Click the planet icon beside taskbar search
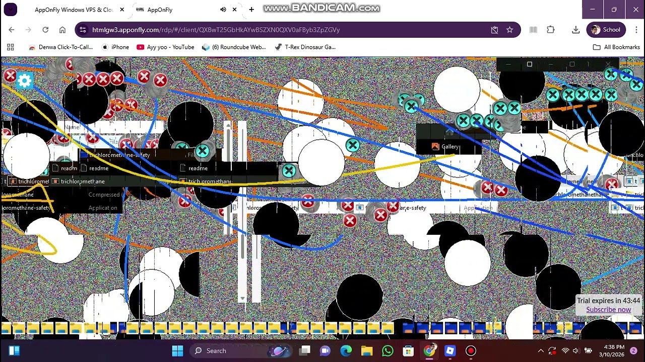This screenshot has width=645, height=362. pos(278,351)
